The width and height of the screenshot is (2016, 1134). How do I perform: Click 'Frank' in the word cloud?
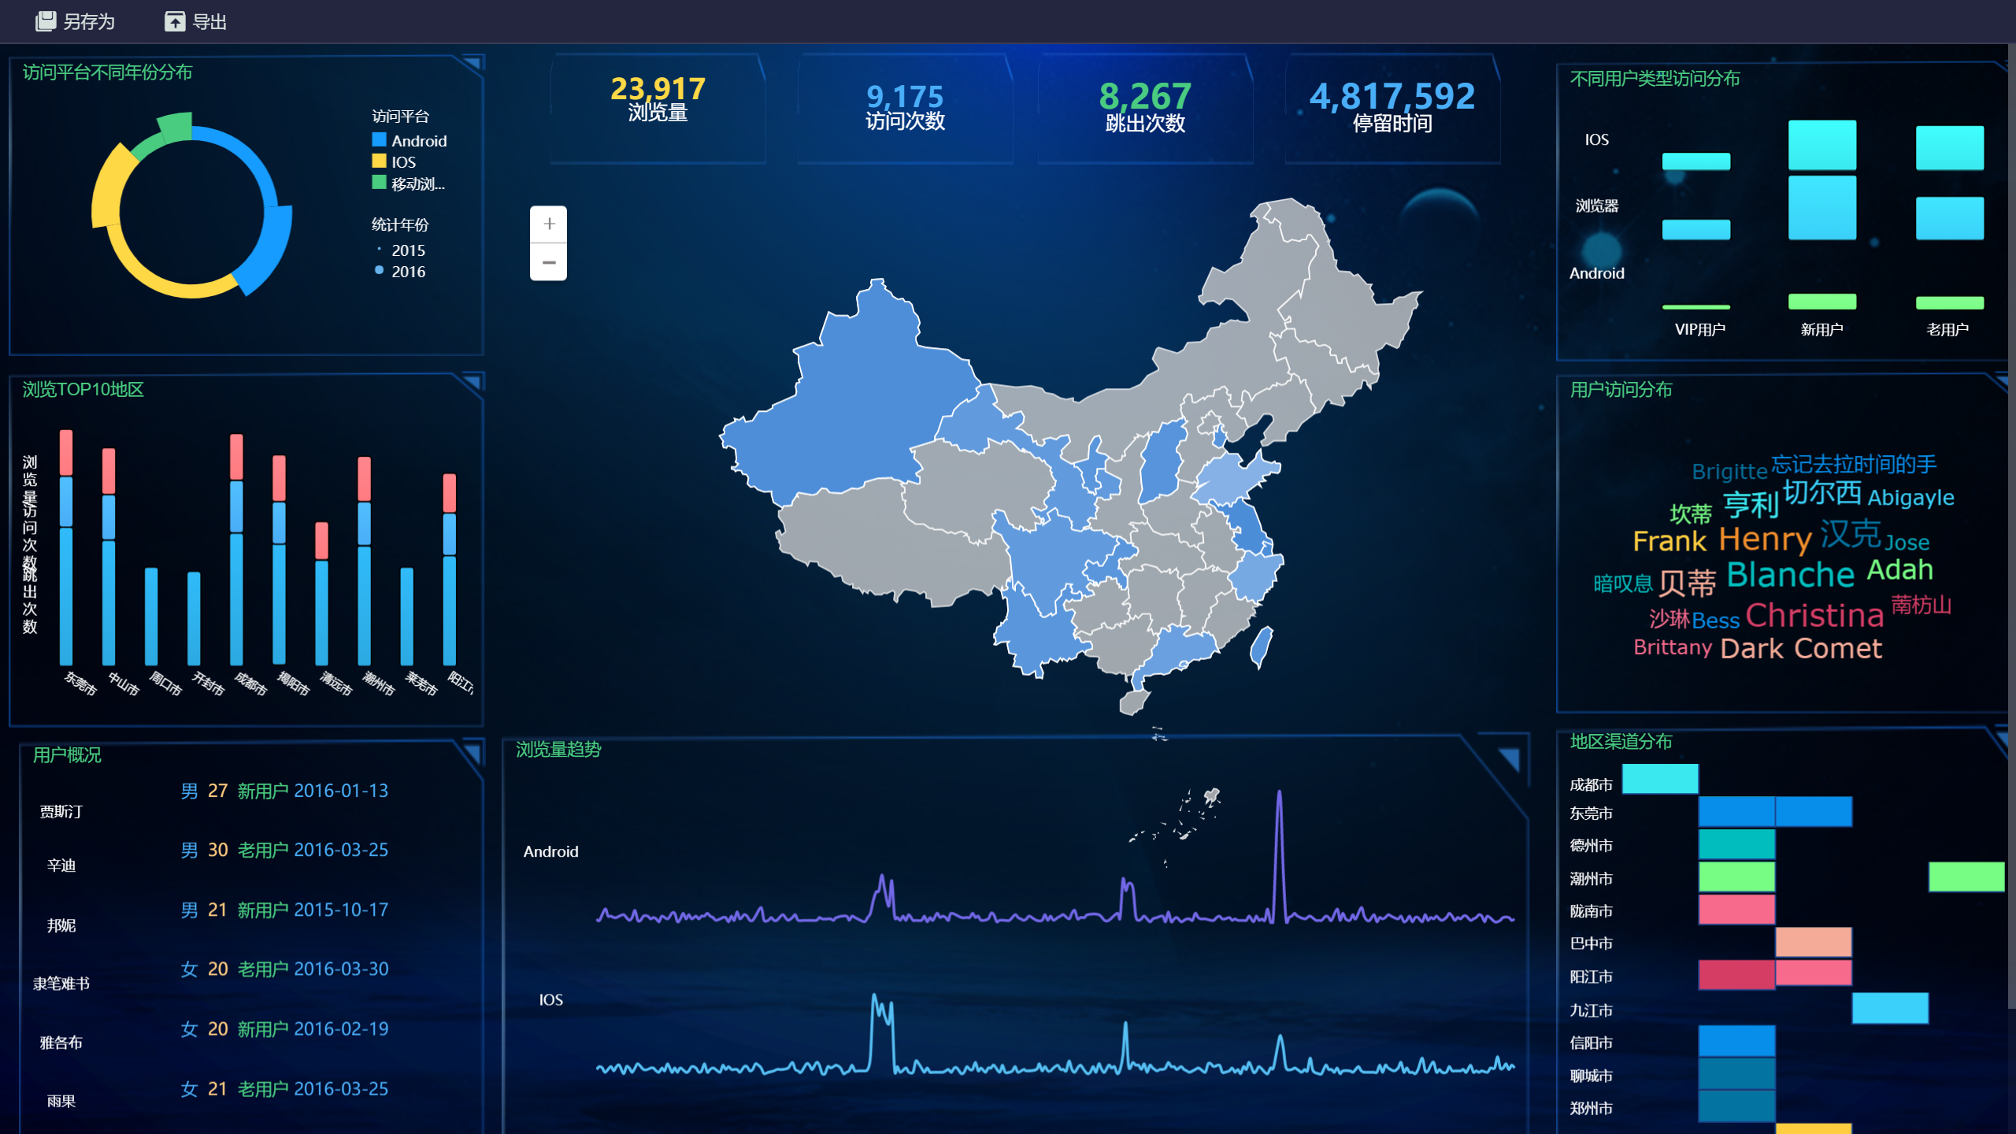tap(1669, 541)
